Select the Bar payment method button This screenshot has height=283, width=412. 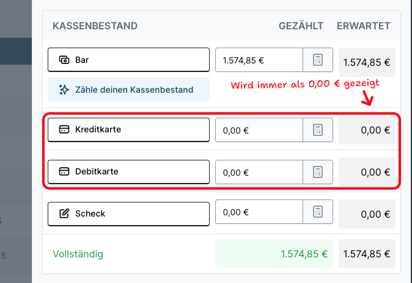click(128, 60)
